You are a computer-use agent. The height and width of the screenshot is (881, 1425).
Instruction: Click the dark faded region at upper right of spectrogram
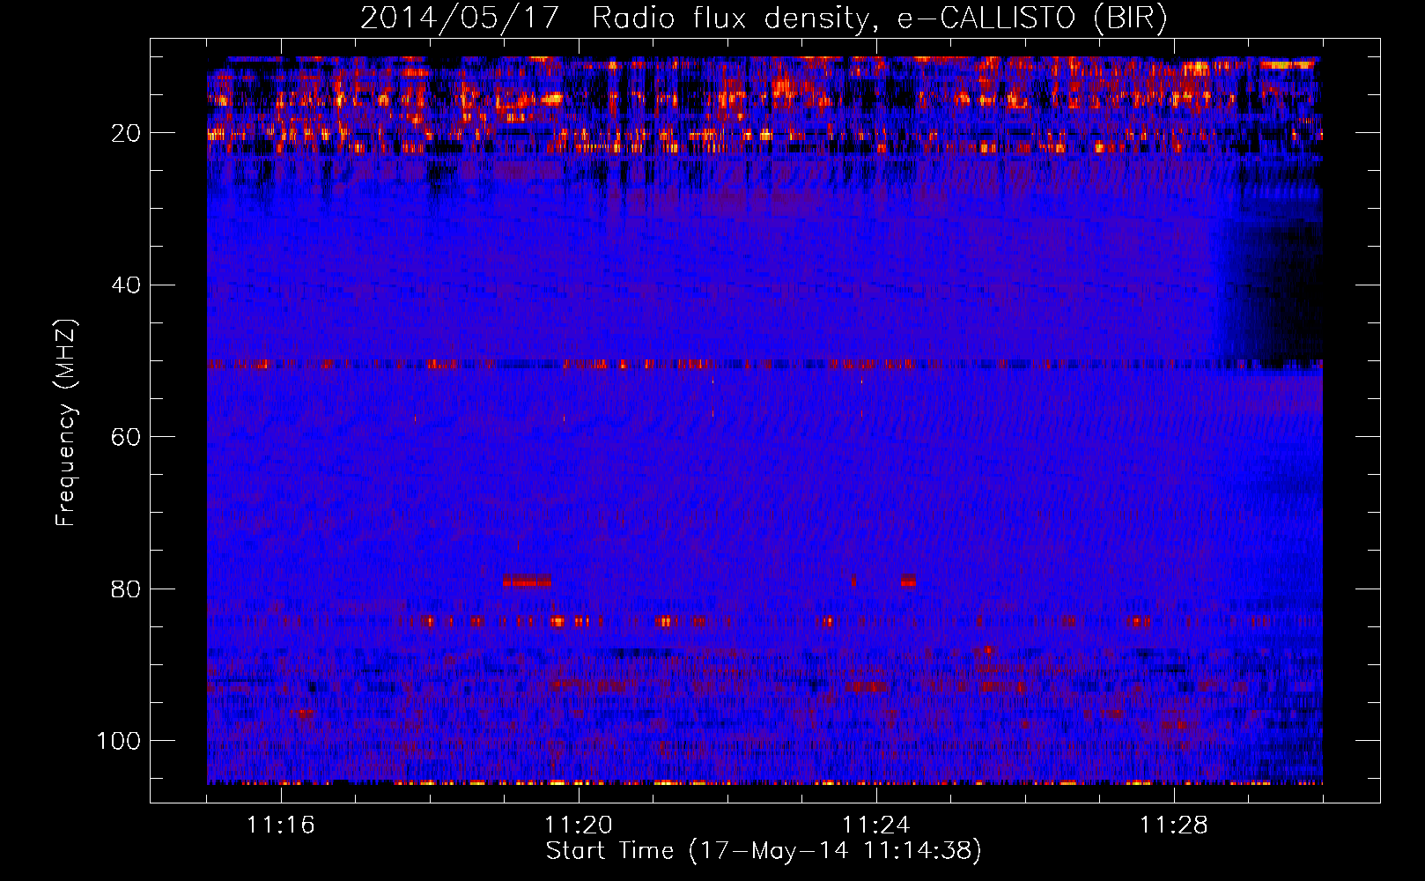(1273, 291)
